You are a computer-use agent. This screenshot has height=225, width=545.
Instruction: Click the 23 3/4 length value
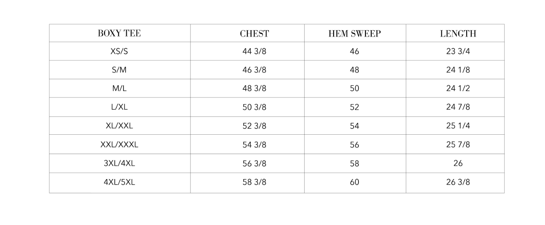(458, 51)
